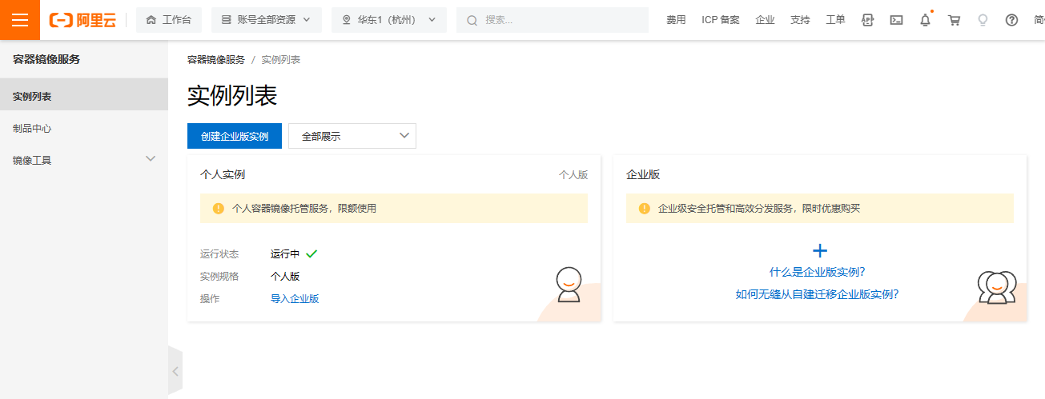Expand 镜像工具 in the sidebar

pos(83,160)
